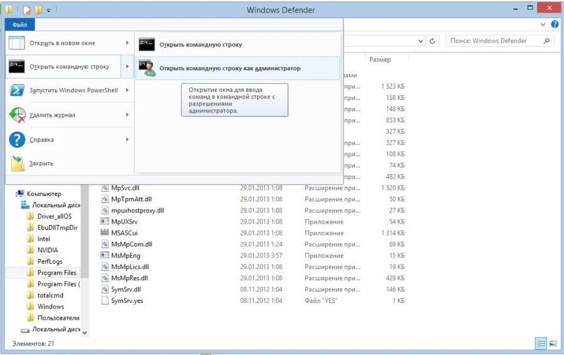This screenshot has height=355, width=564.
Task: Click the PowerShell icon
Action: point(17,90)
